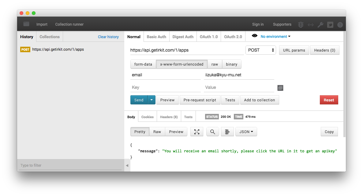The image size is (363, 196).
Task: Toggle the sidebar icon in the top bar
Action: click(x=26, y=24)
